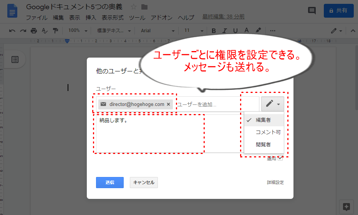Open comment history speech bubble icon
This screenshot has height=215, width=358.
tap(312, 11)
